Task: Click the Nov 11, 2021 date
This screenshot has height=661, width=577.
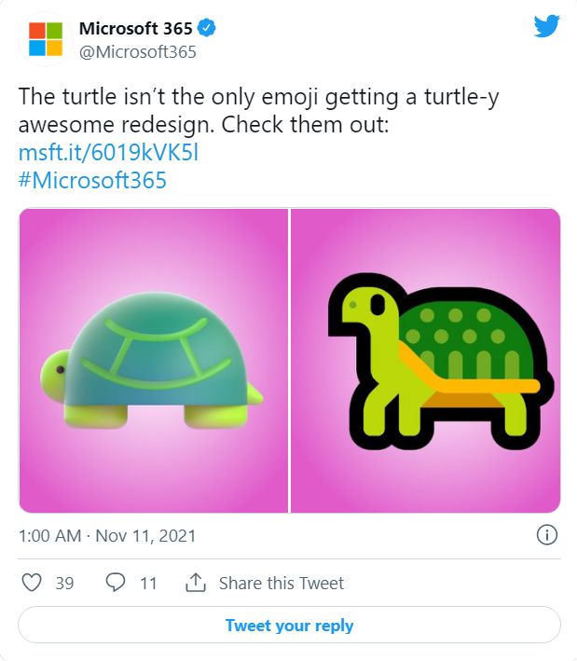Action: click(147, 536)
